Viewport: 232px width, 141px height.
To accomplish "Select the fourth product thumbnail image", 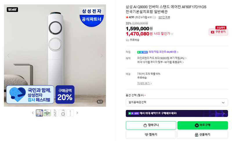I will tap(63, 113).
